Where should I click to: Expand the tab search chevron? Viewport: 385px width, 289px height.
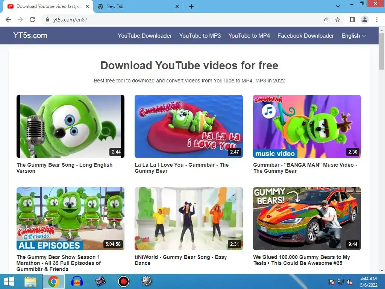tap(338, 6)
